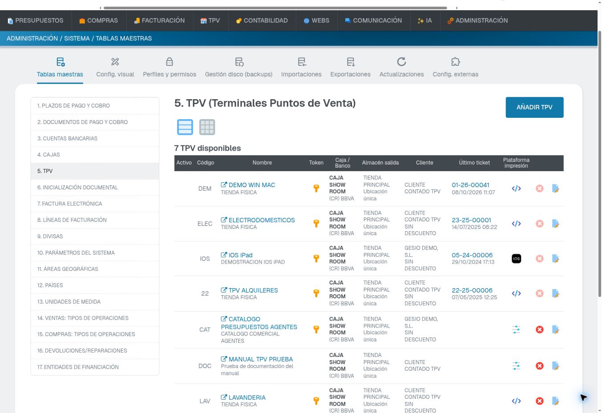This screenshot has height=413, width=602.
Task: Open the IA top menu
Action: [425, 20]
